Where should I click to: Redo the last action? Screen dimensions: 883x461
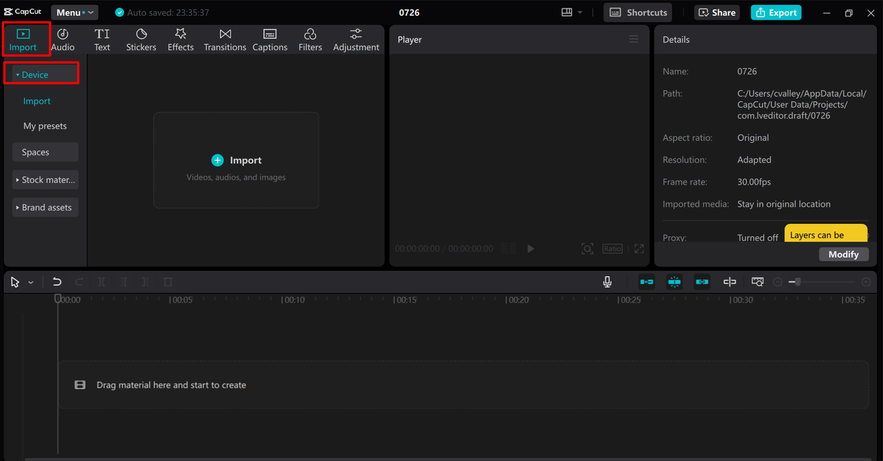(x=79, y=282)
